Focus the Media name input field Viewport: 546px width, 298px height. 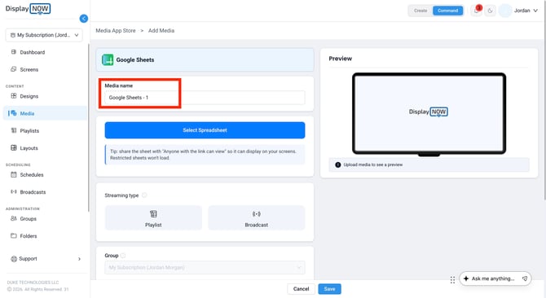[x=205, y=98]
